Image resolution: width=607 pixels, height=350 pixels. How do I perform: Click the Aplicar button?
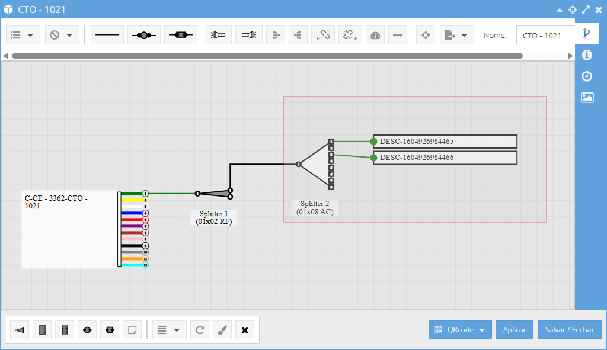515,330
